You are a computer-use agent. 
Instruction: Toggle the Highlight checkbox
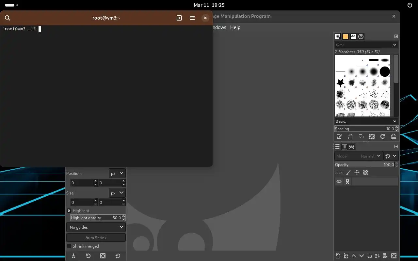click(69, 211)
